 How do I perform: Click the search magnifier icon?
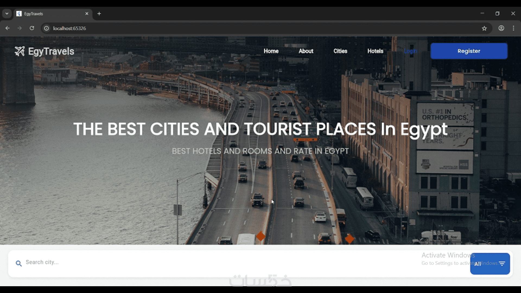click(x=18, y=263)
